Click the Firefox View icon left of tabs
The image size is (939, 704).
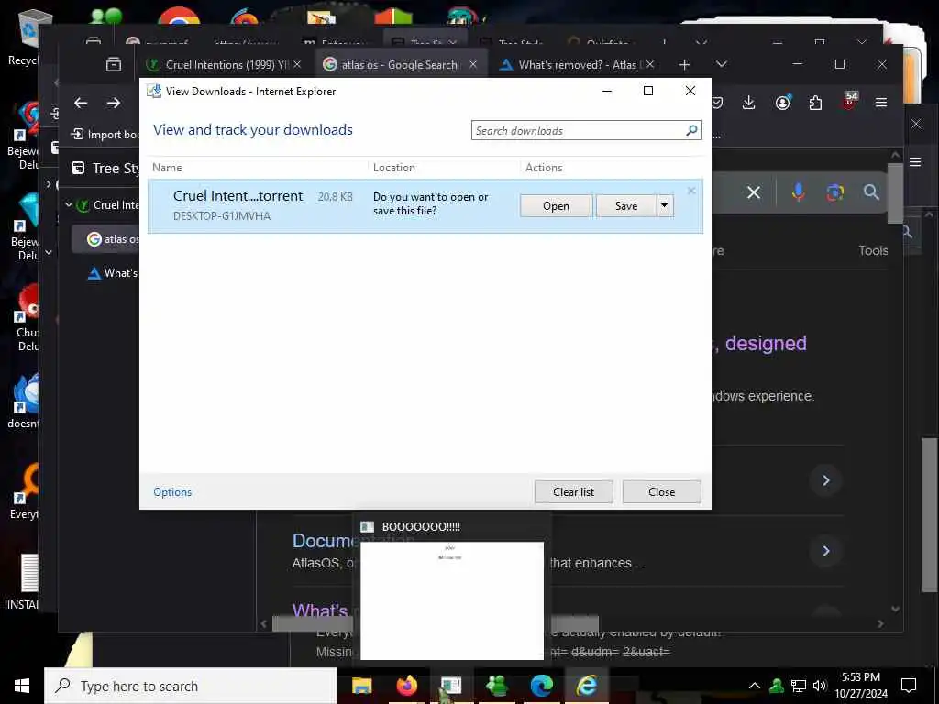[x=113, y=65]
